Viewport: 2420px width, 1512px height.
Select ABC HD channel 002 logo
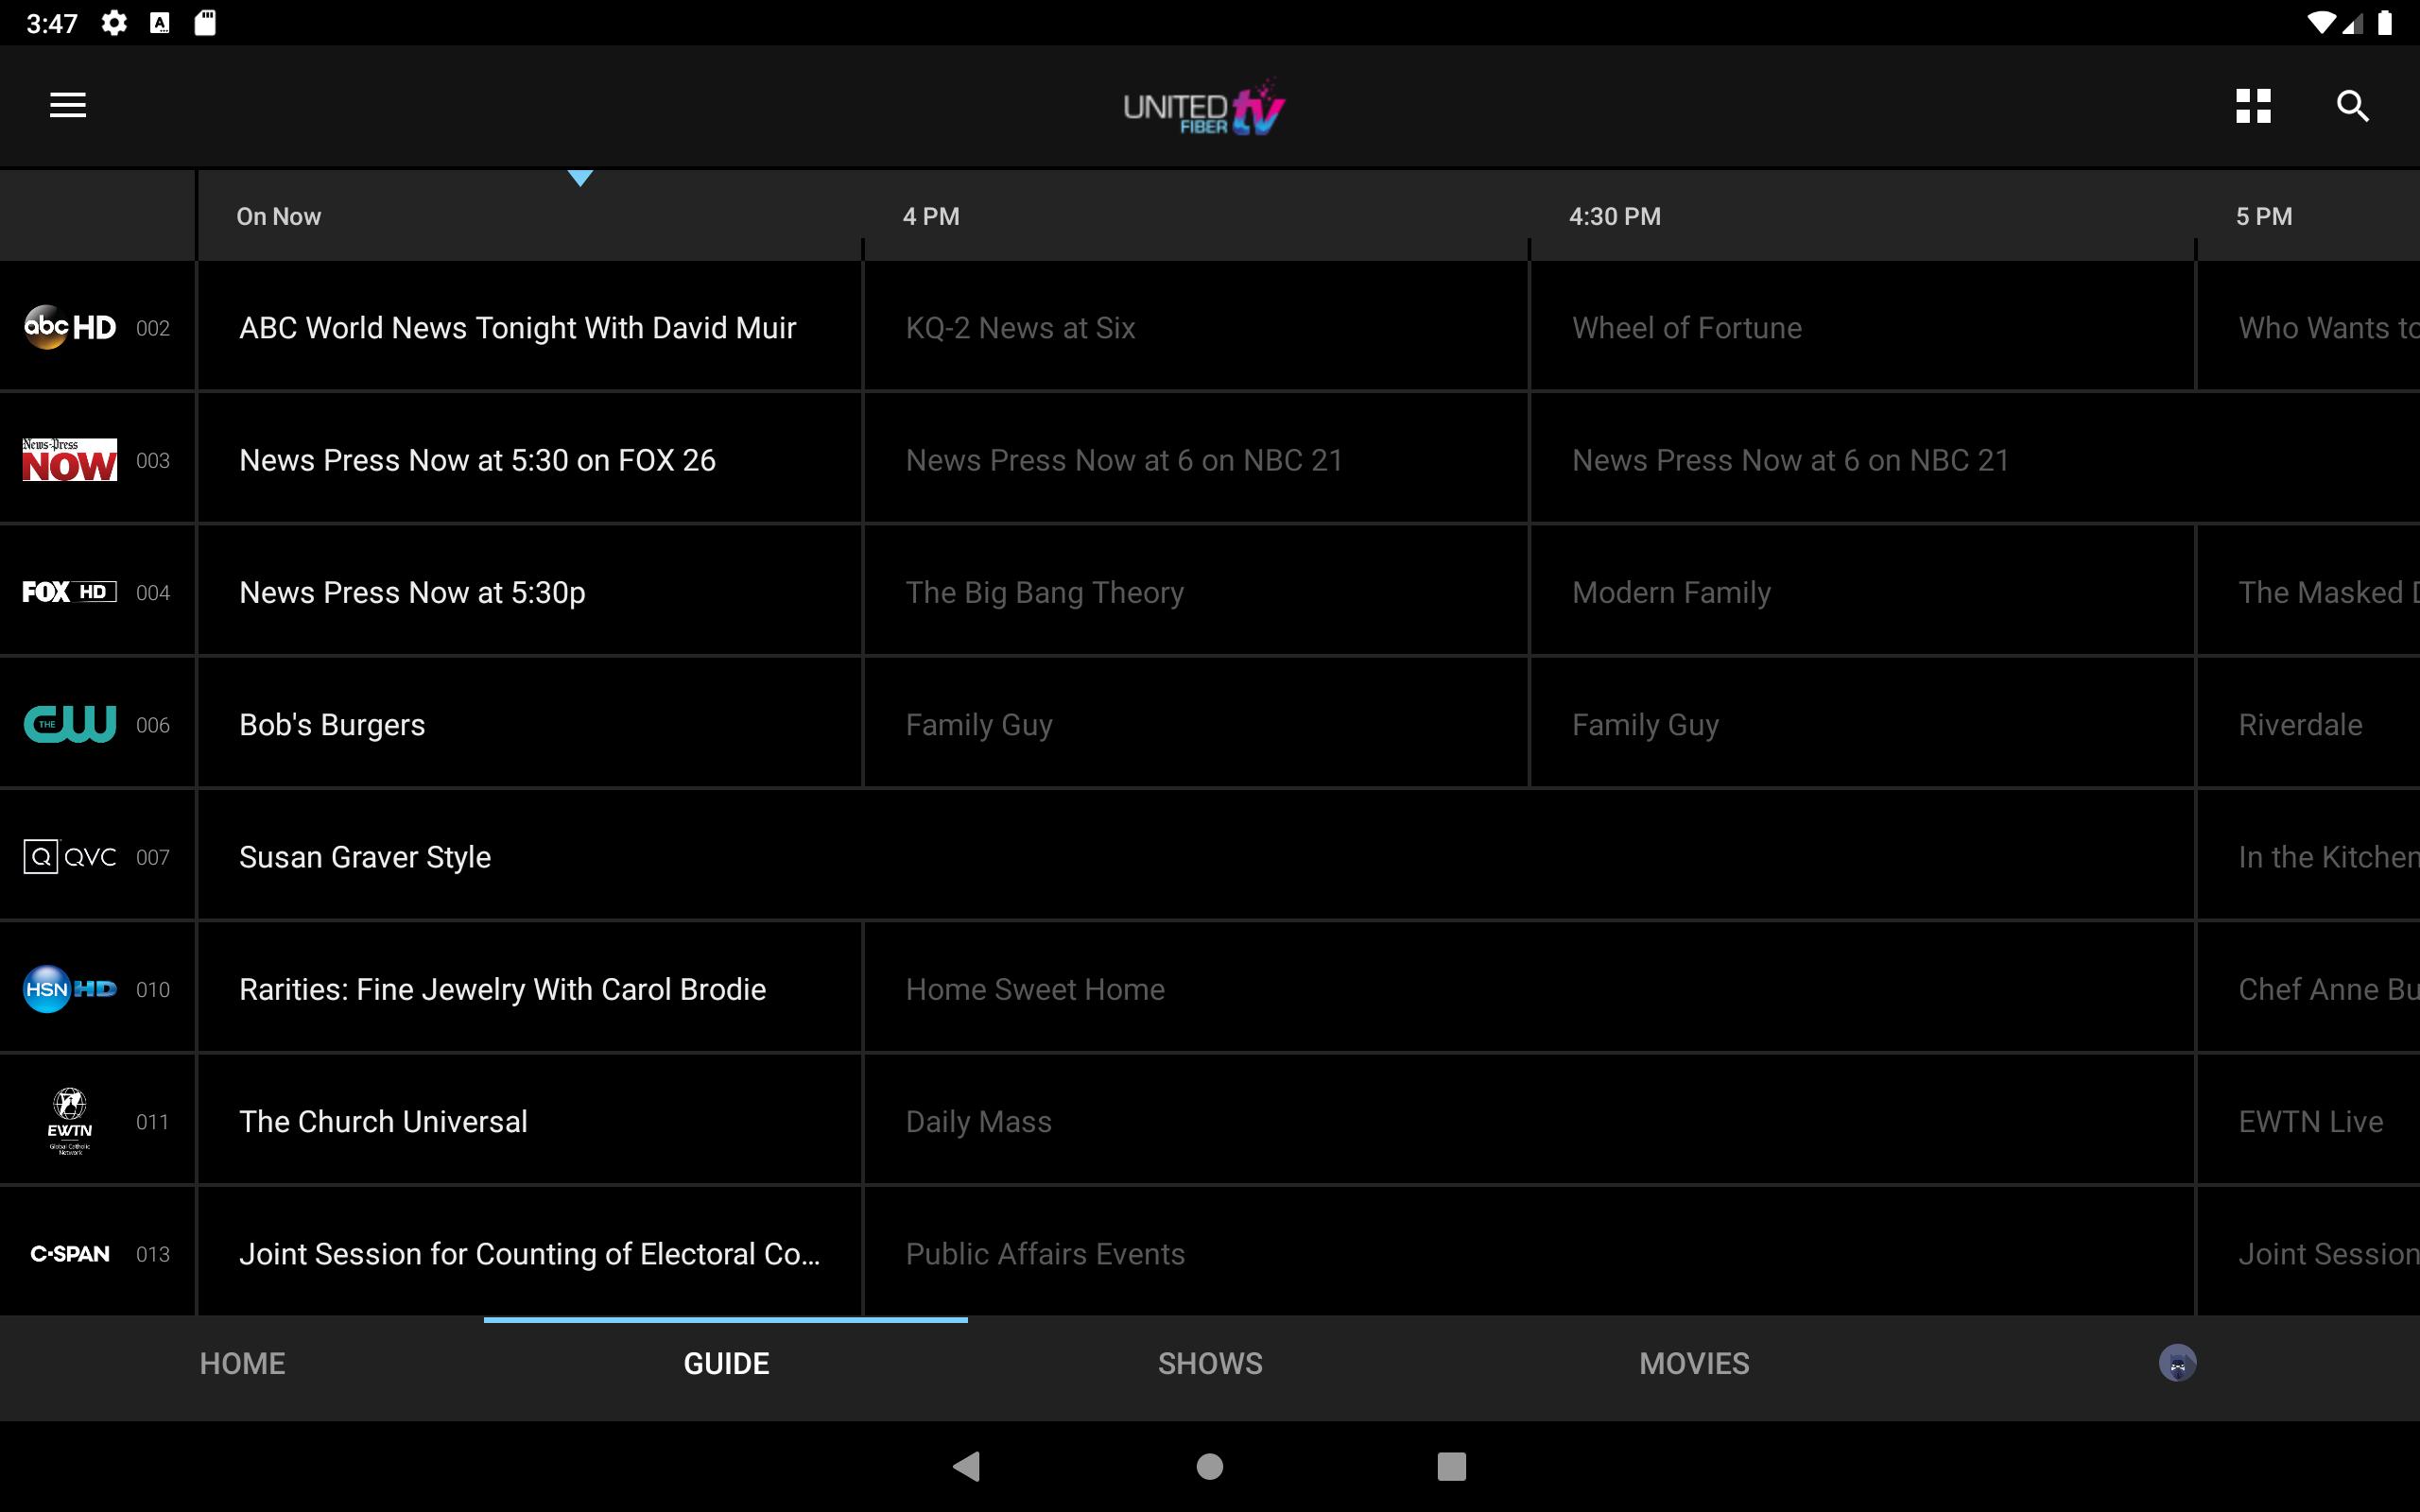[70, 327]
